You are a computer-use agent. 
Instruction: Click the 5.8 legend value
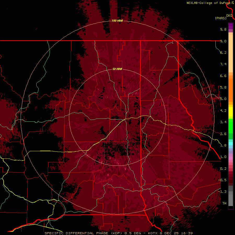223,87
